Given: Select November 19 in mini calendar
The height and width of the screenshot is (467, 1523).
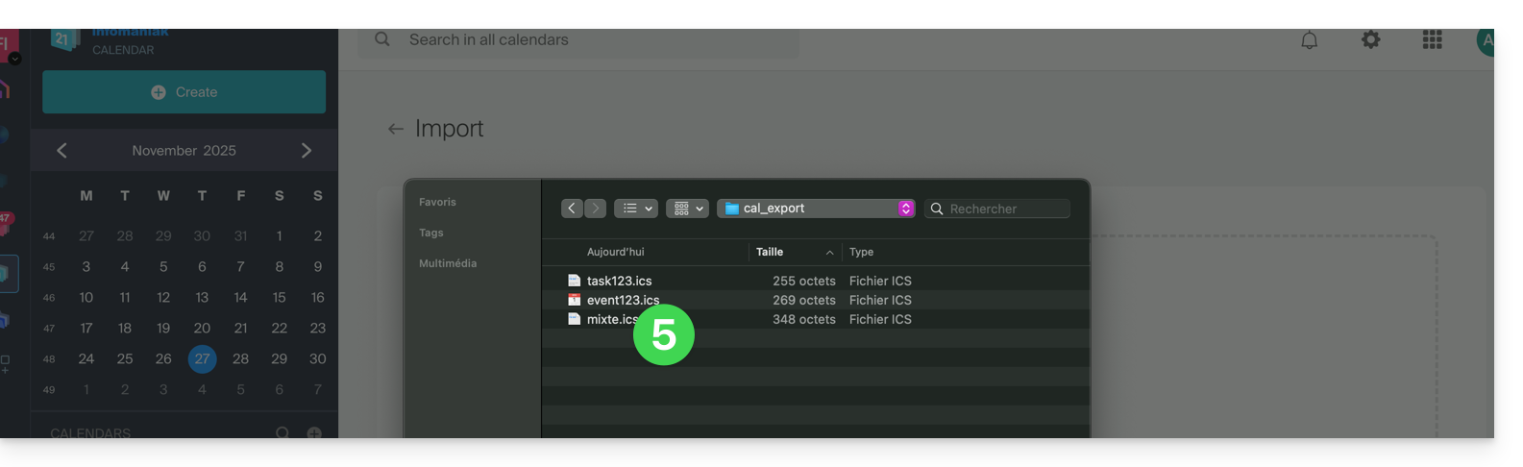Looking at the screenshot, I should (163, 328).
